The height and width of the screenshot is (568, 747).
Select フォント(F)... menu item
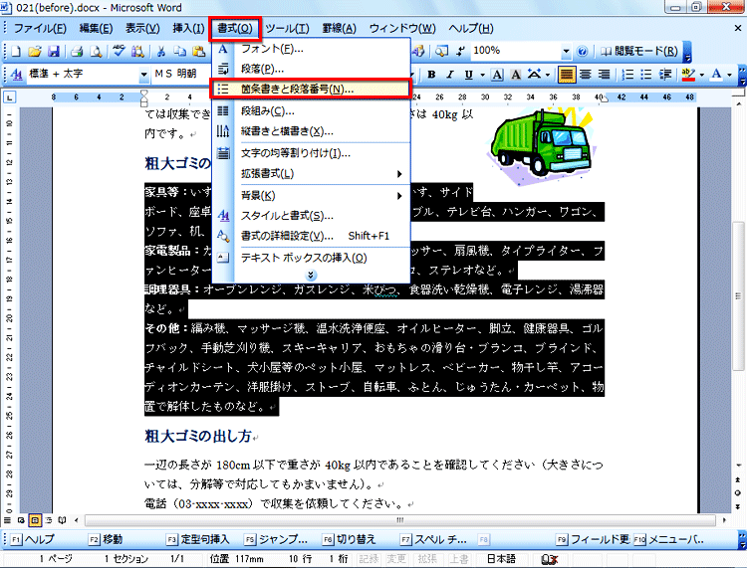click(311, 49)
